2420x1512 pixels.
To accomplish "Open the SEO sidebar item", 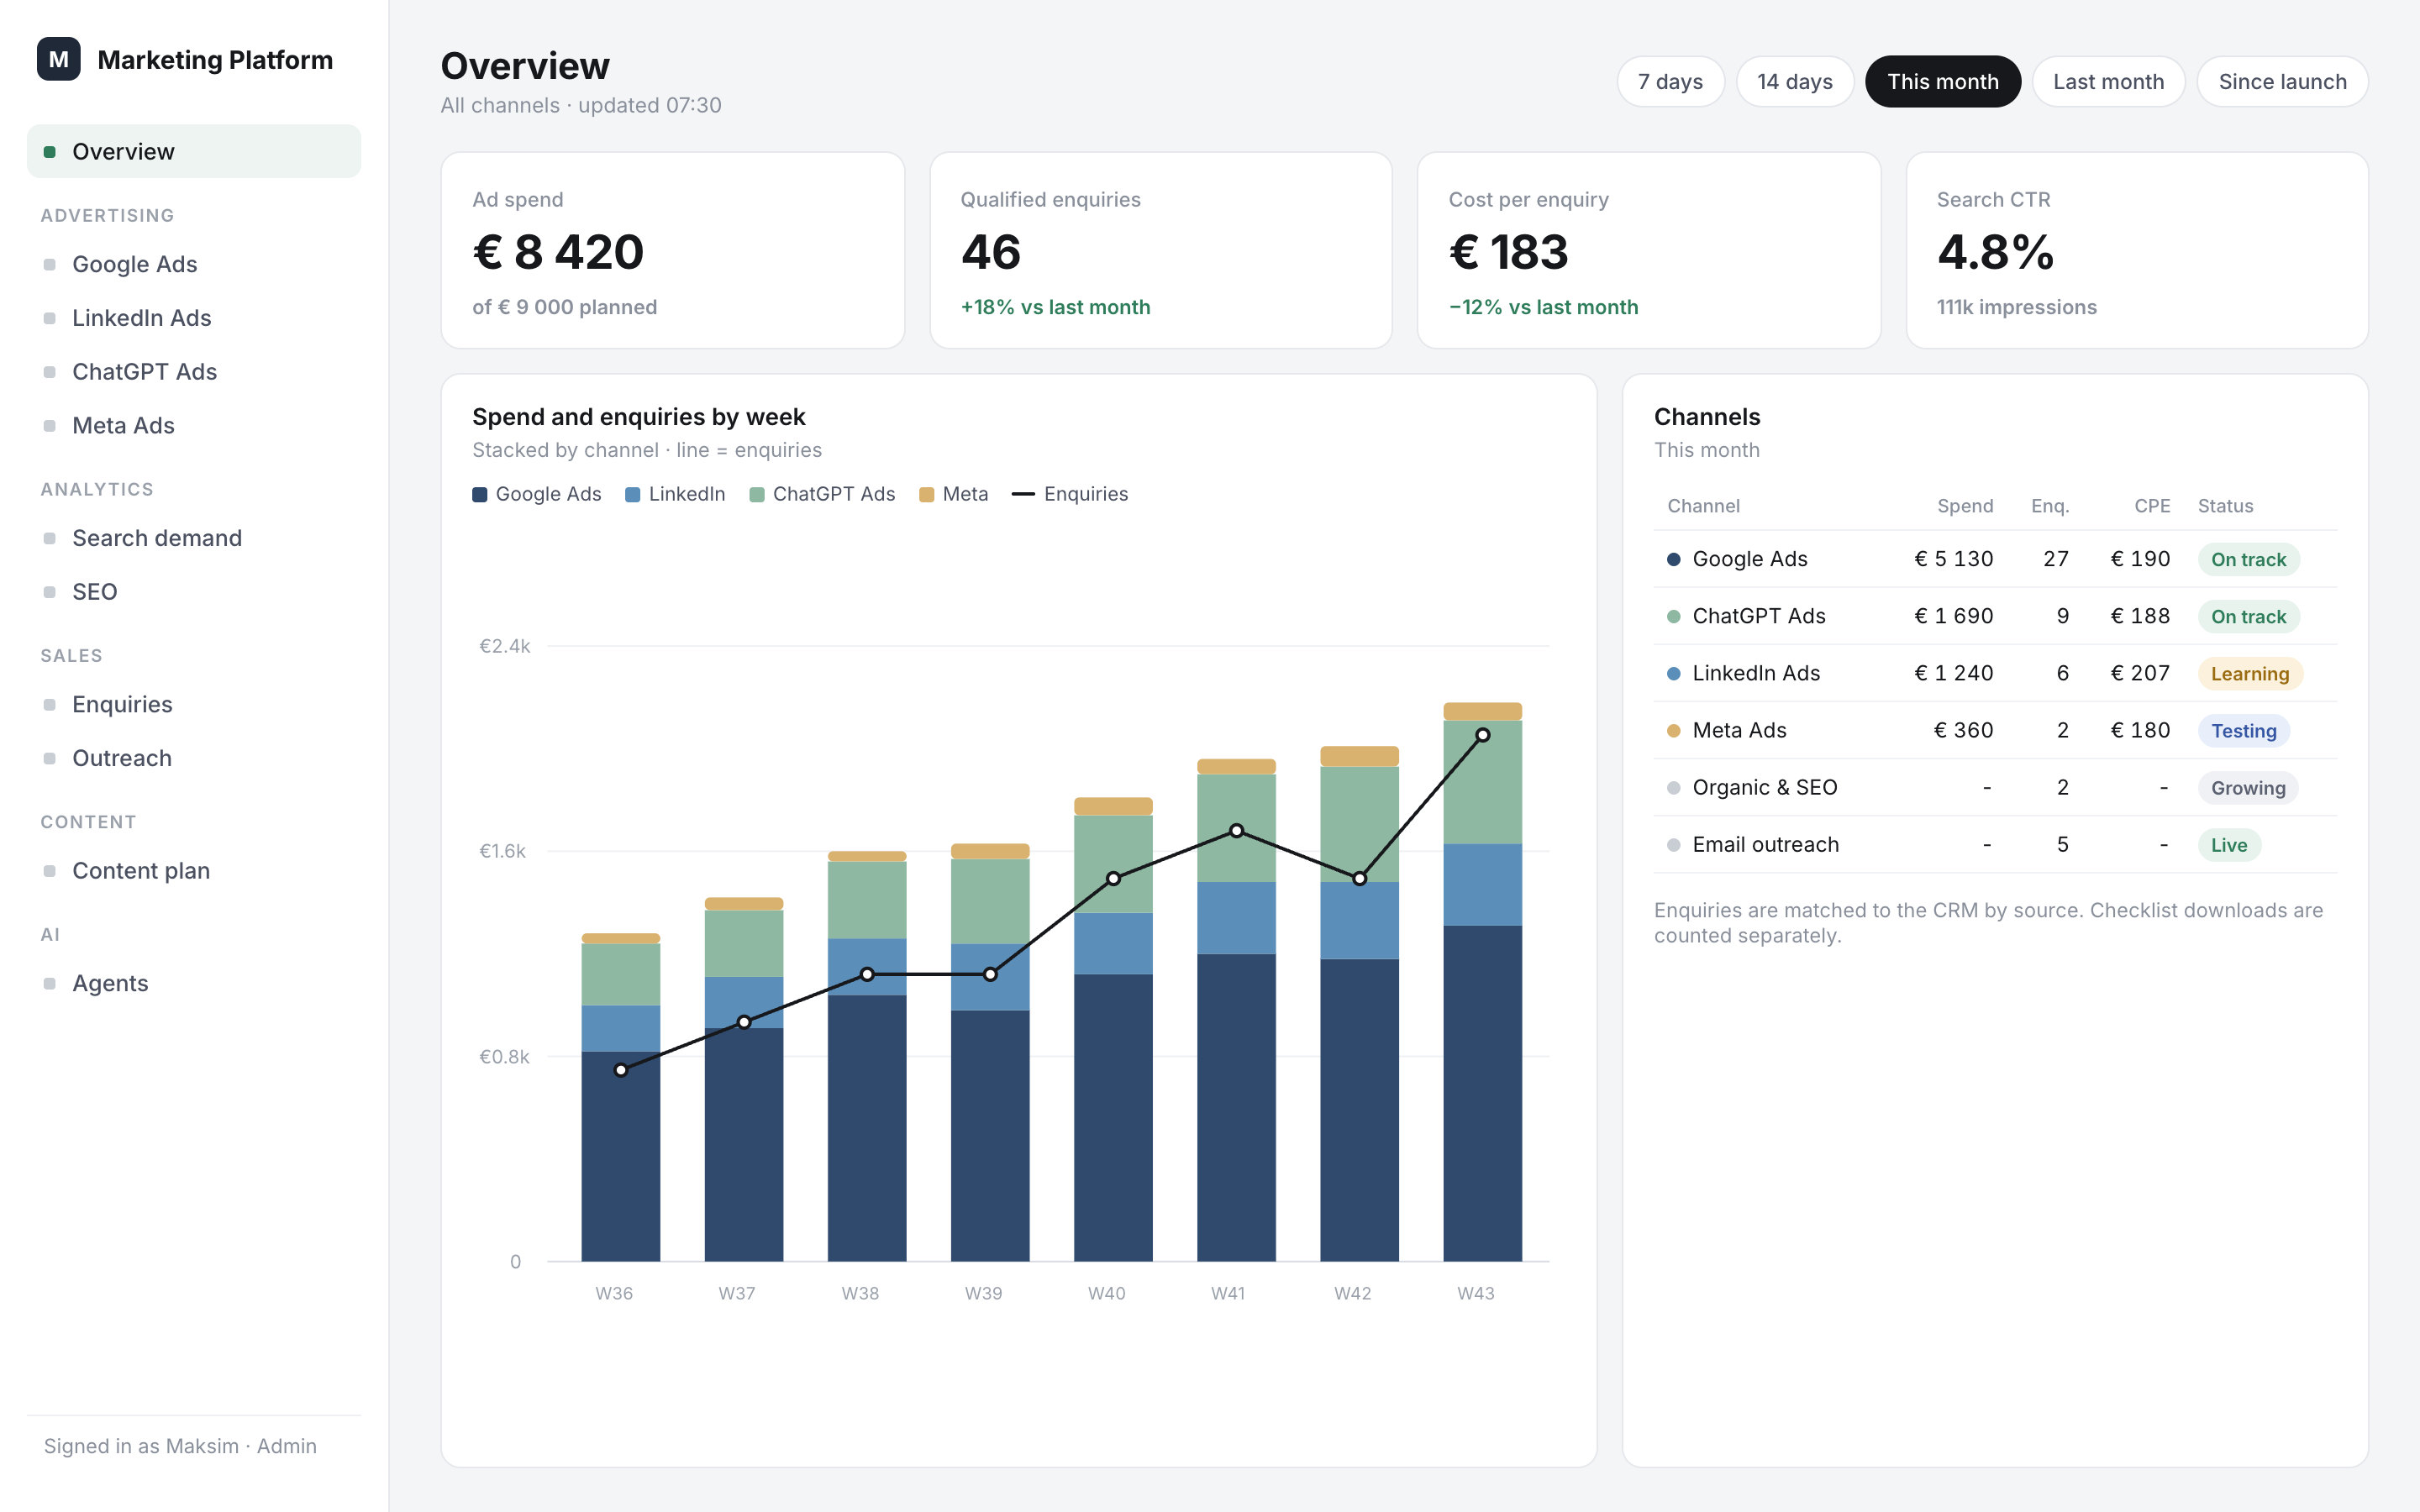I will 194,592.
